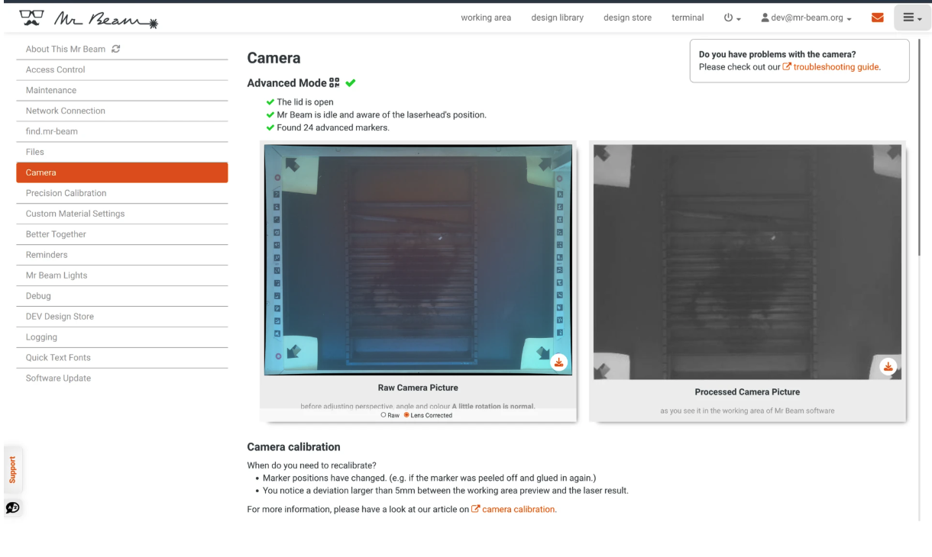Open Network Connection settings
The image size is (932, 557).
[x=122, y=111]
